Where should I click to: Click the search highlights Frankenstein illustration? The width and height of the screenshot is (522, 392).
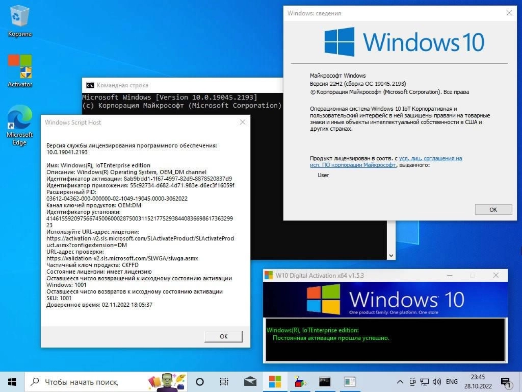[167, 382]
